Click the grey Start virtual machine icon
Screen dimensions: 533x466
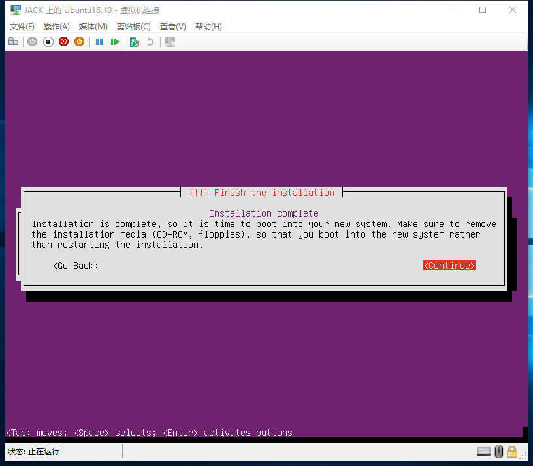(32, 42)
